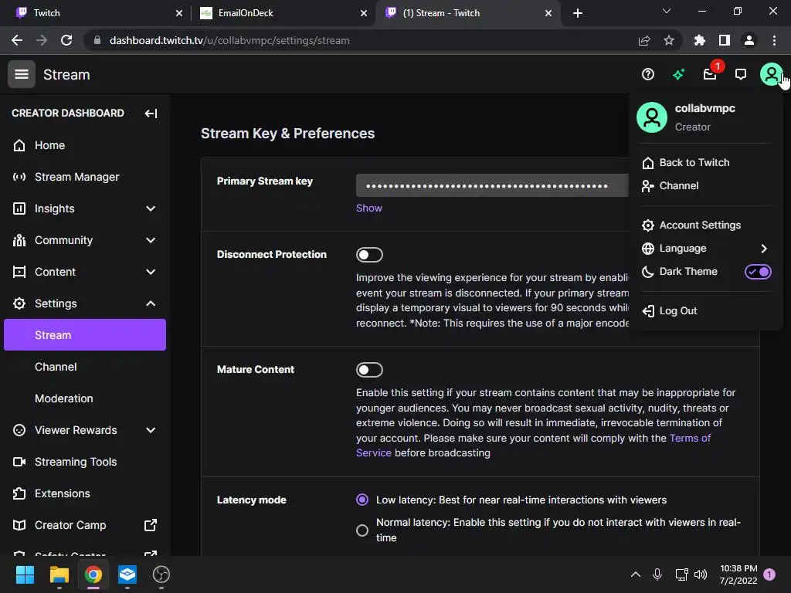Toggle Disconnect Protection switch

coord(369,255)
